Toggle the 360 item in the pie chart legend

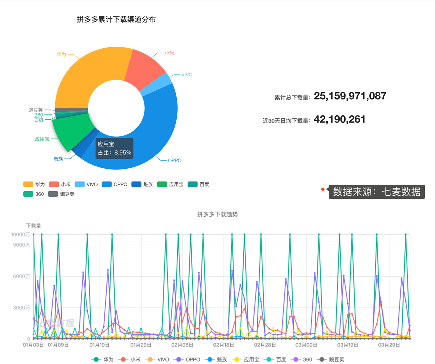[x=33, y=194]
